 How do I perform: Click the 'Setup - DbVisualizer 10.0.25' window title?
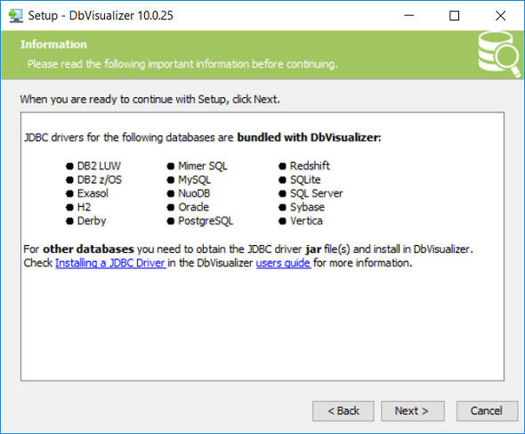pos(101,16)
